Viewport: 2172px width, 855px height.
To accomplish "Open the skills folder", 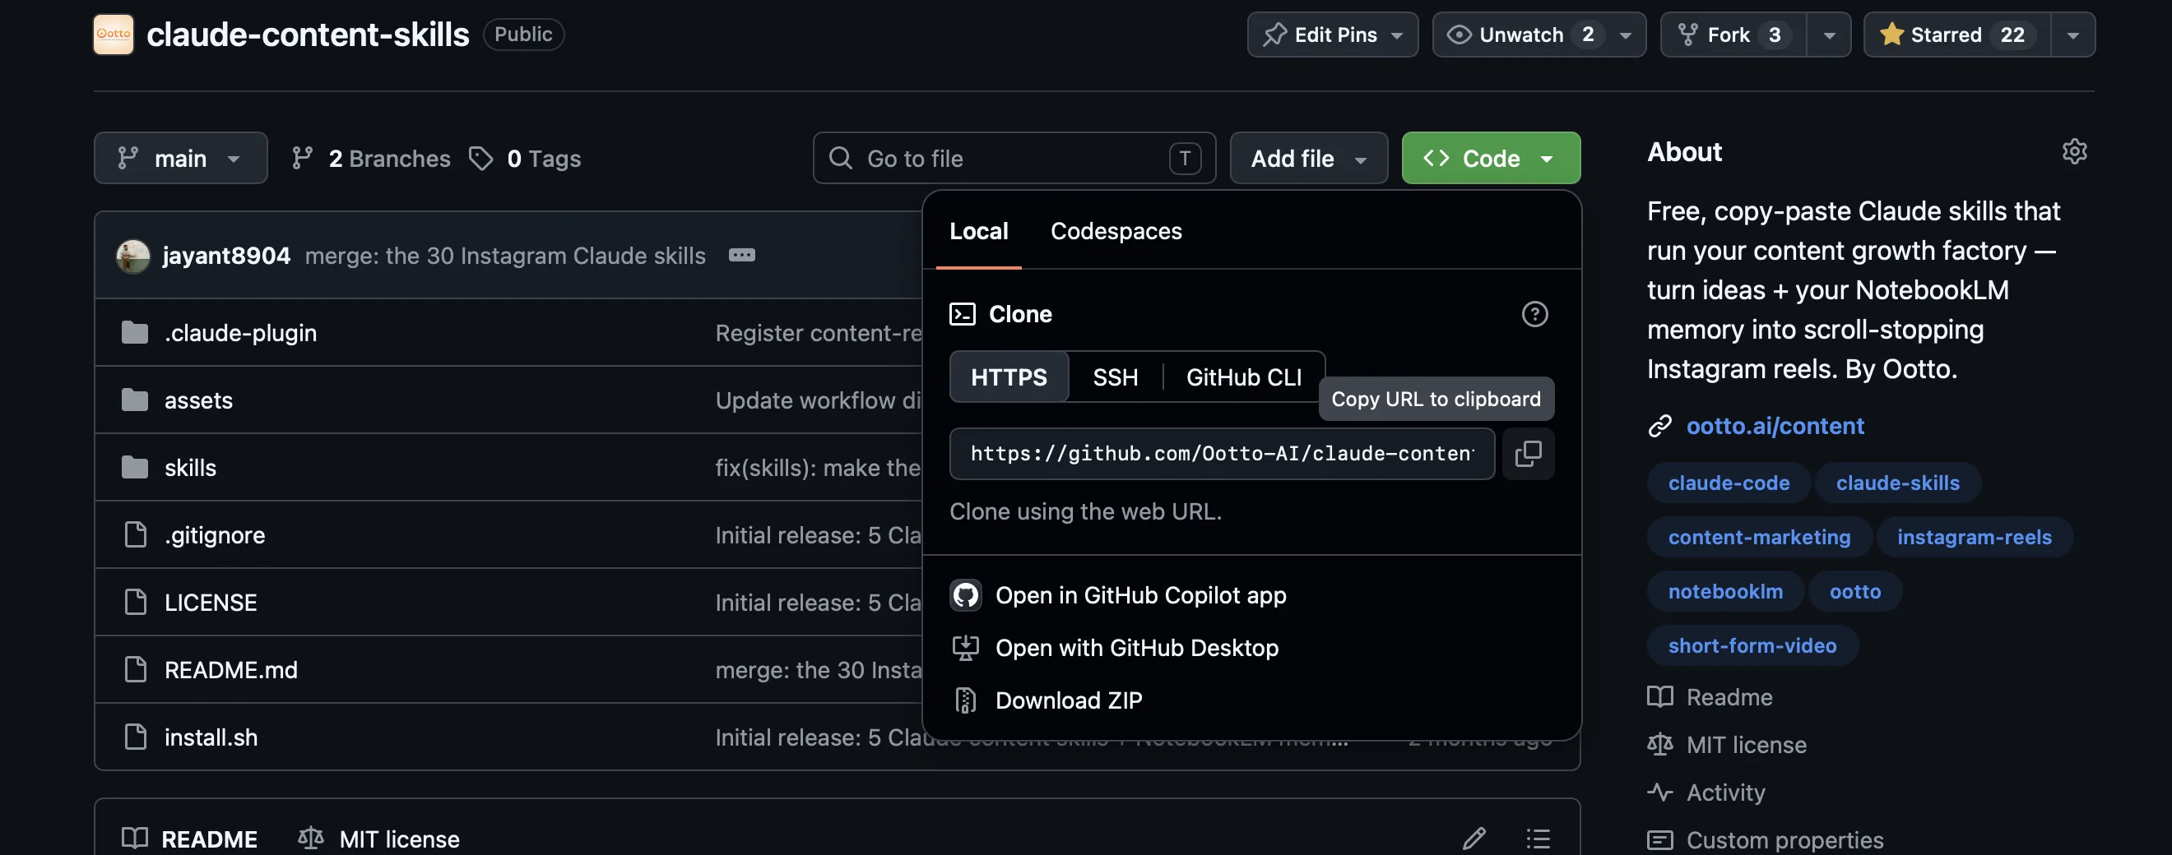I will click(x=190, y=468).
